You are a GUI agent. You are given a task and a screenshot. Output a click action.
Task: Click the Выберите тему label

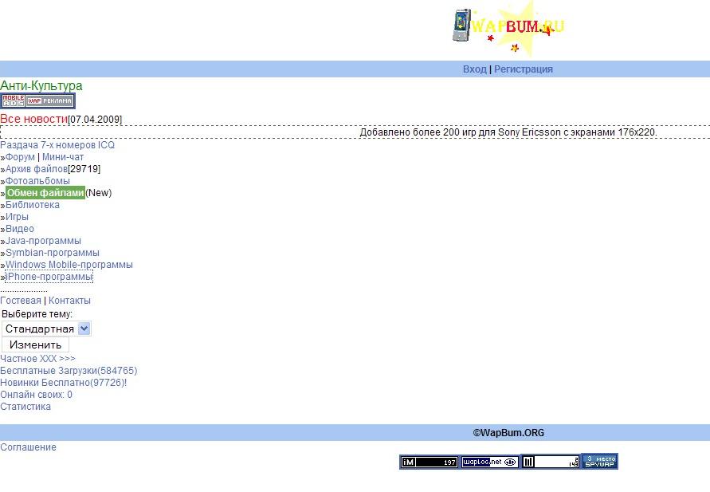[37, 314]
